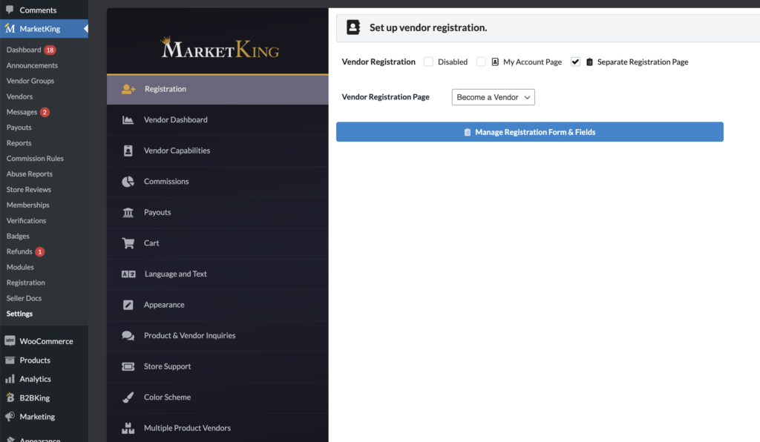
Task: Click the Registration user-plus icon
Action: coord(128,89)
